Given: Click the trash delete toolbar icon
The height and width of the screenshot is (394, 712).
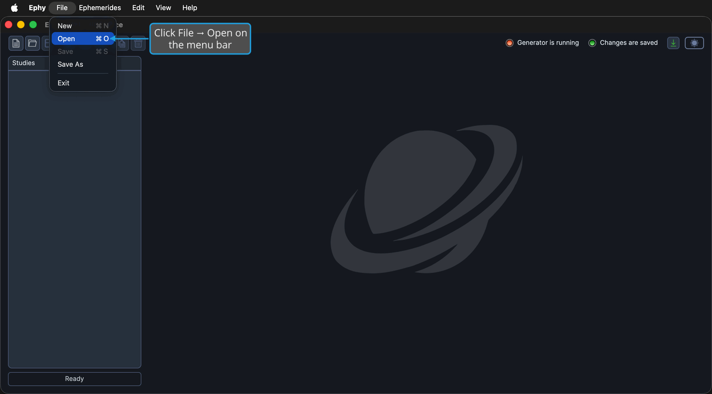Looking at the screenshot, I should point(138,43).
